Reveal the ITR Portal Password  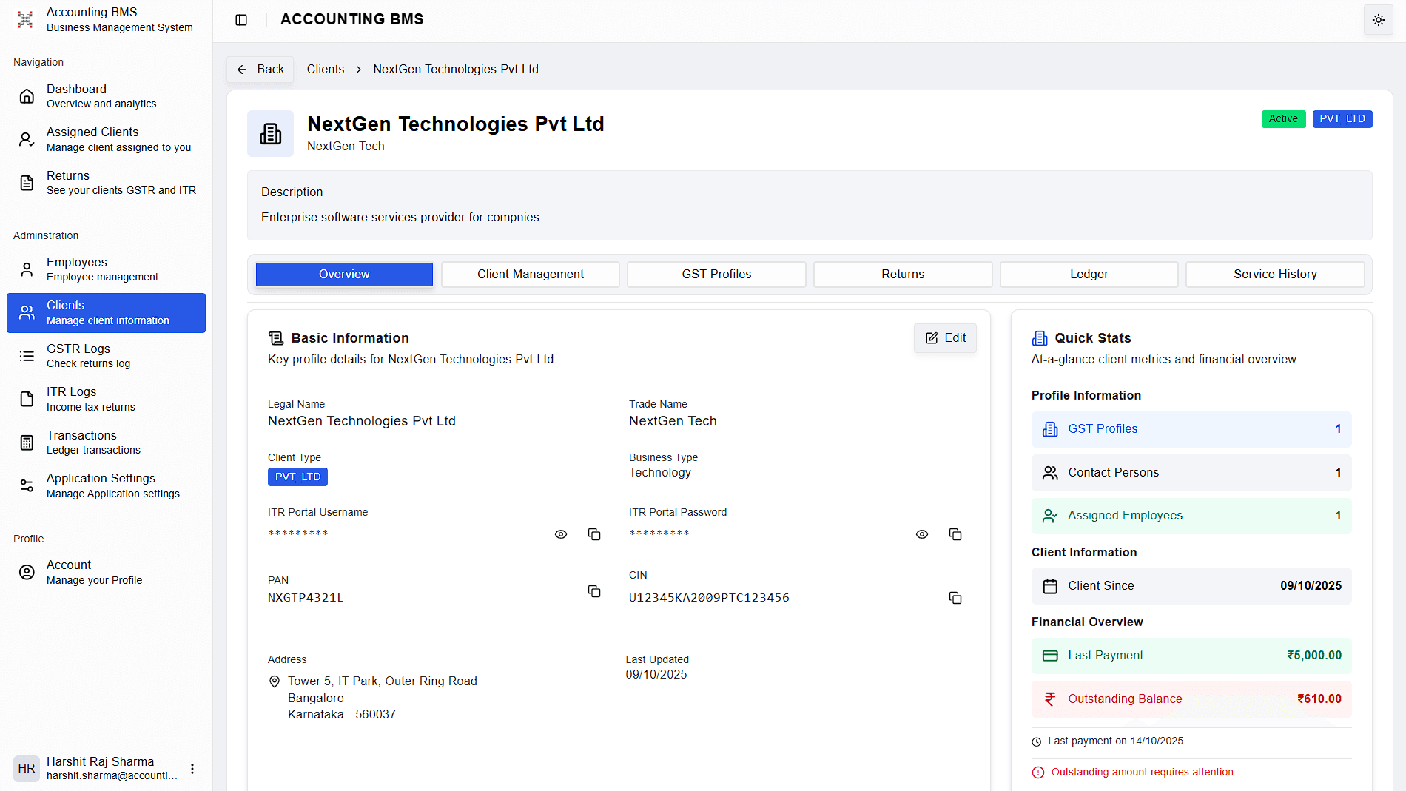click(x=922, y=533)
